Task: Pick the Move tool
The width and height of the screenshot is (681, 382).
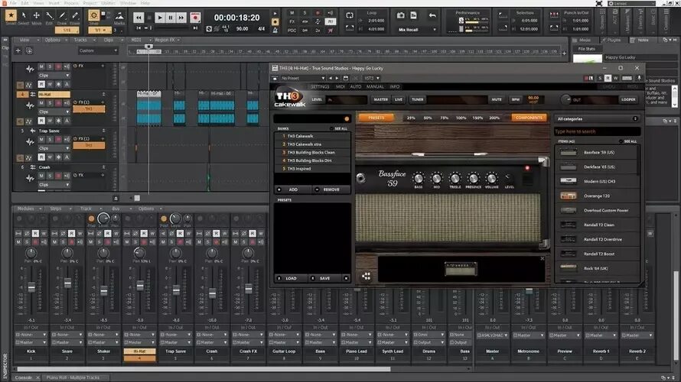Action: 37,16
